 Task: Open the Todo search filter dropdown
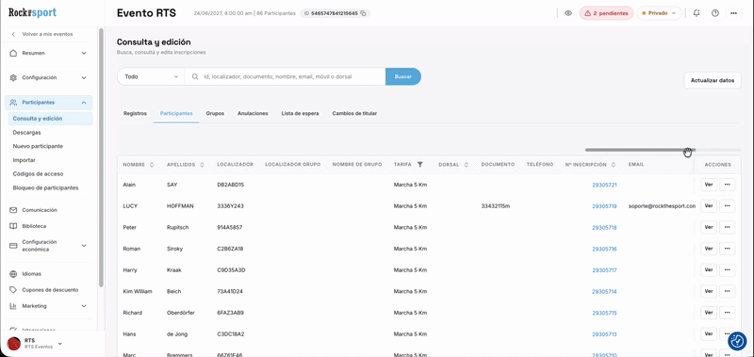click(151, 76)
